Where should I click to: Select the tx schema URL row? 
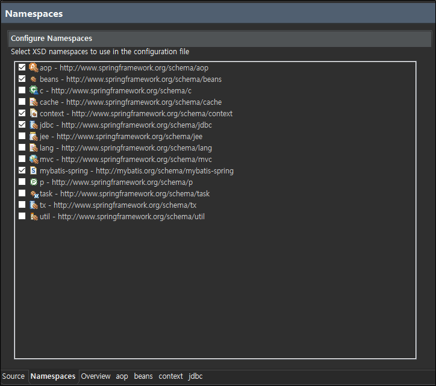118,205
